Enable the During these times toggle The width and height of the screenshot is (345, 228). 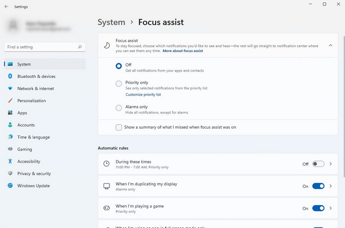[x=318, y=164]
